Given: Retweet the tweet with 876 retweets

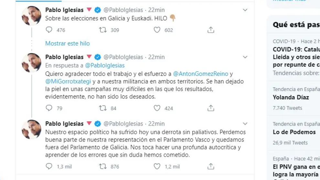Looking at the screenshot, I should coord(103,166).
